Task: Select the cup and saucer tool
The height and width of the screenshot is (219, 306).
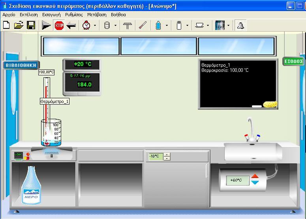Action: [x=199, y=25]
